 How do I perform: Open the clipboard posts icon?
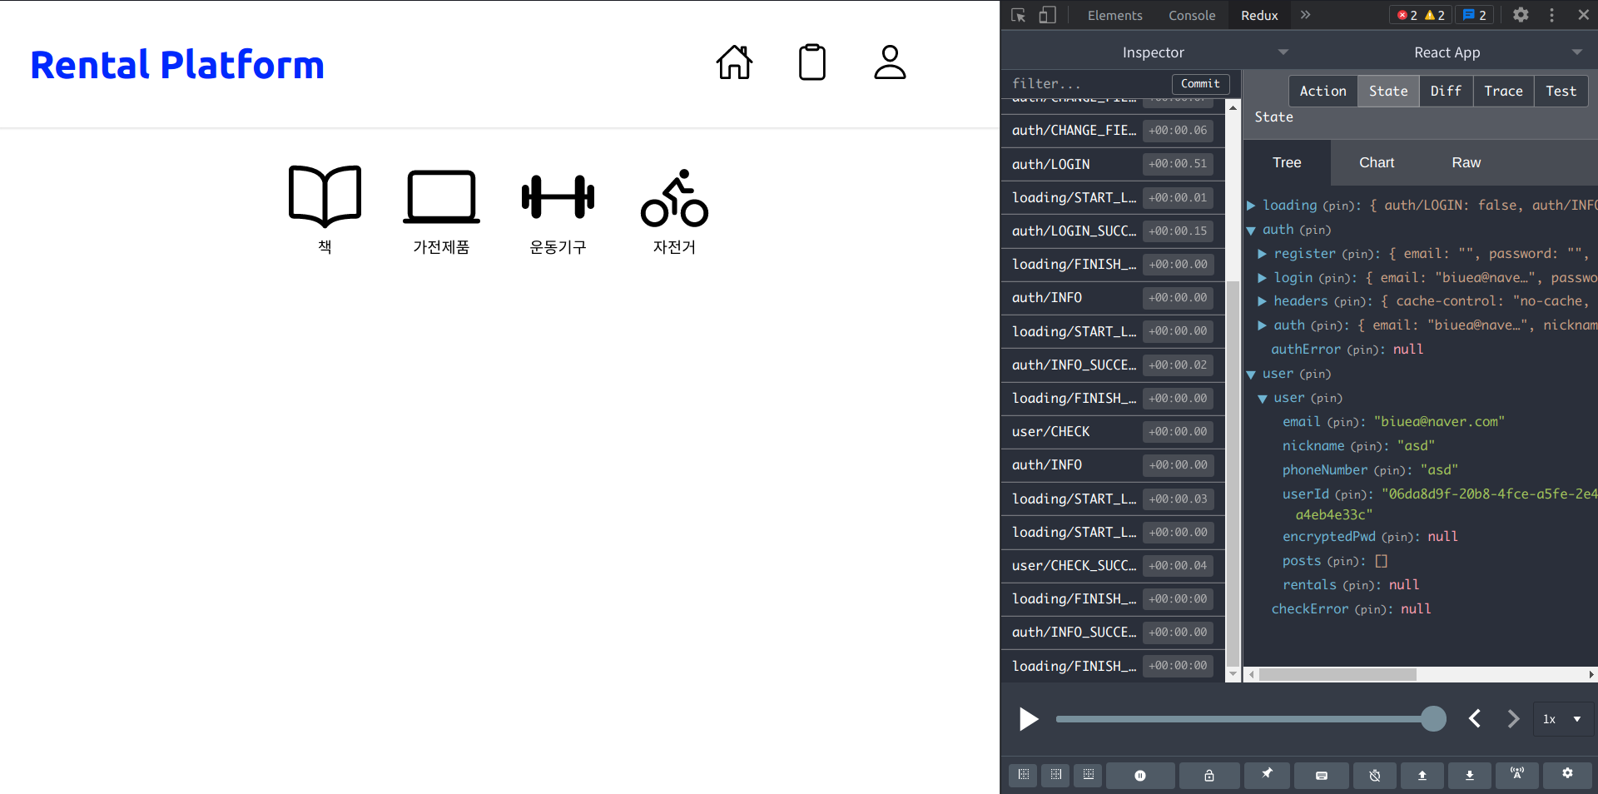(812, 62)
